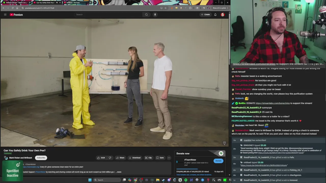Open Spotify from the taskbar
326x183 pixels.
tap(186, 180)
